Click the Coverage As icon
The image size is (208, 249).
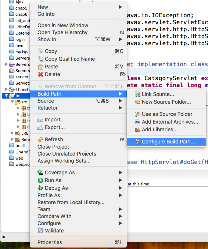40,172
